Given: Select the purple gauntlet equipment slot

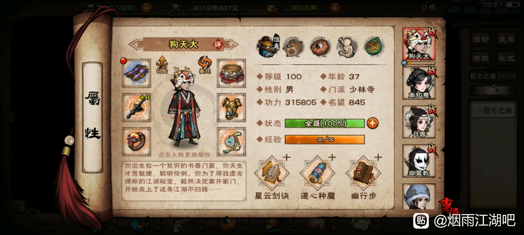Looking at the screenshot, I should pos(137,73).
